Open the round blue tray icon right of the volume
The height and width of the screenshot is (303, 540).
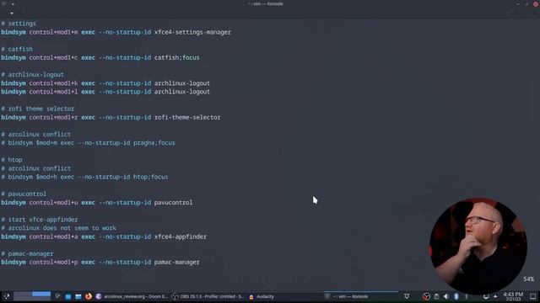pyautogui.click(x=456, y=296)
